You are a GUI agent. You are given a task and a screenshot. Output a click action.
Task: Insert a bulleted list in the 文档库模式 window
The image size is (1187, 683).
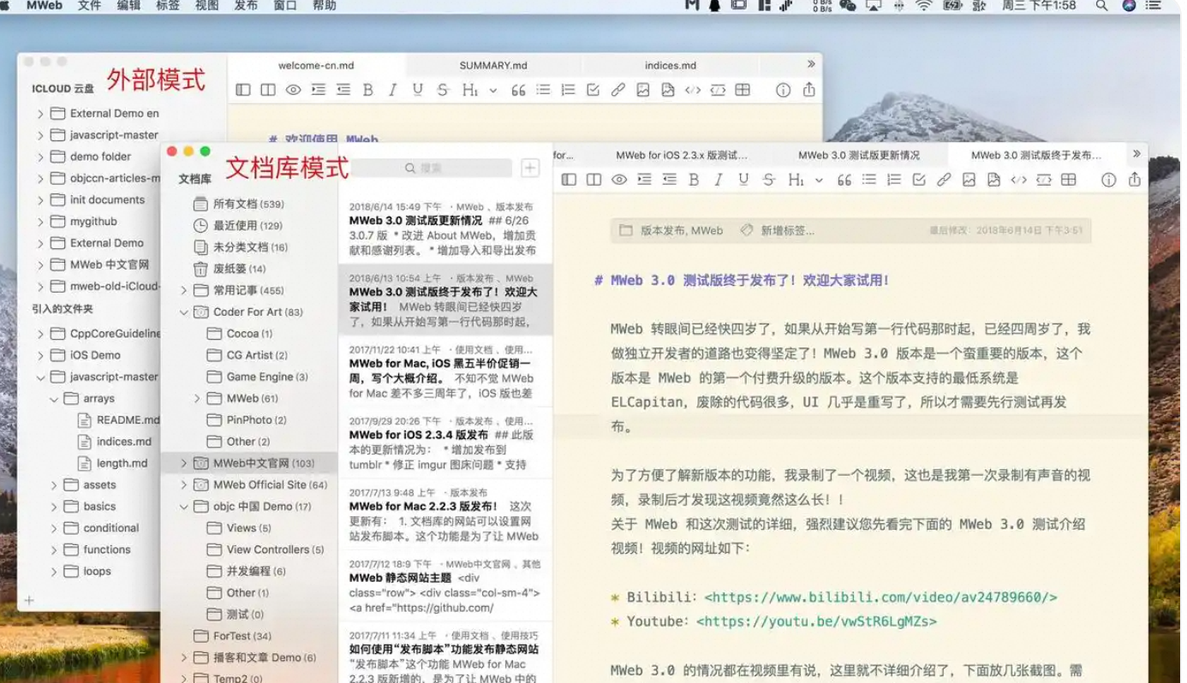coord(869,180)
